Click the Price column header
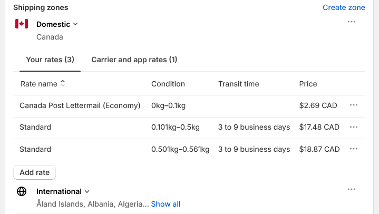379x214 pixels. click(x=308, y=84)
